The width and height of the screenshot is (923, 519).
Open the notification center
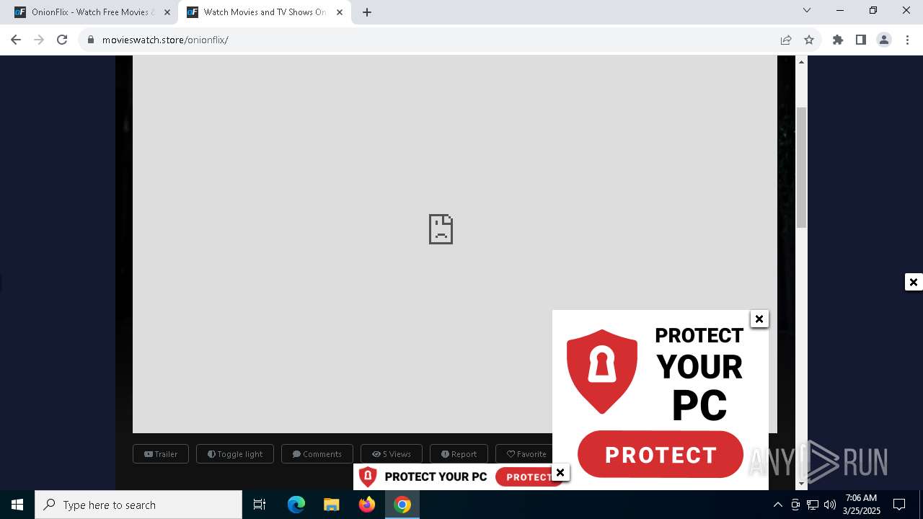899,505
